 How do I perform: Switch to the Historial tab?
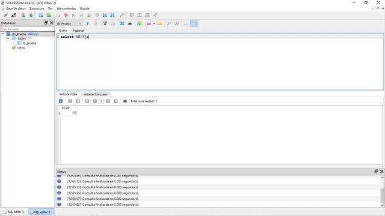coord(78,31)
